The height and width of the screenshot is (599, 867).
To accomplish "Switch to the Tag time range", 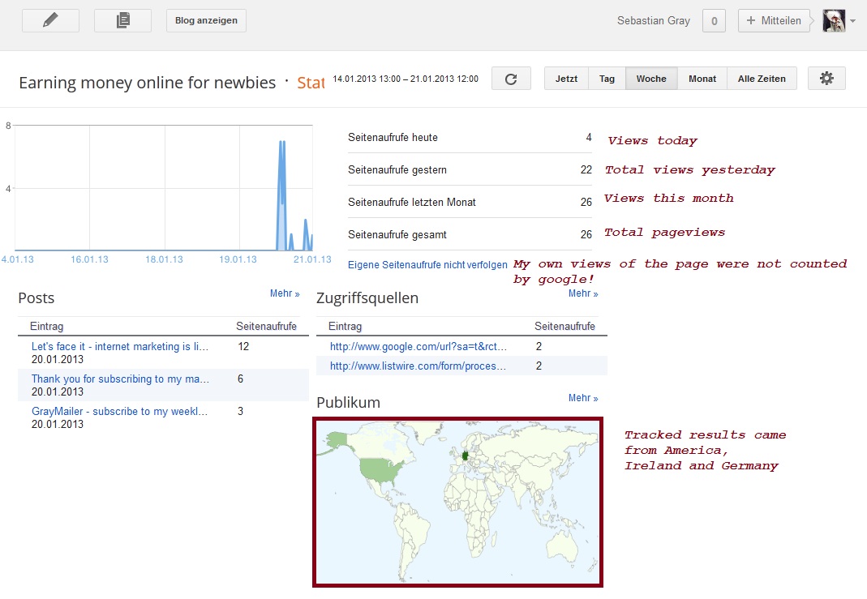I will click(607, 79).
